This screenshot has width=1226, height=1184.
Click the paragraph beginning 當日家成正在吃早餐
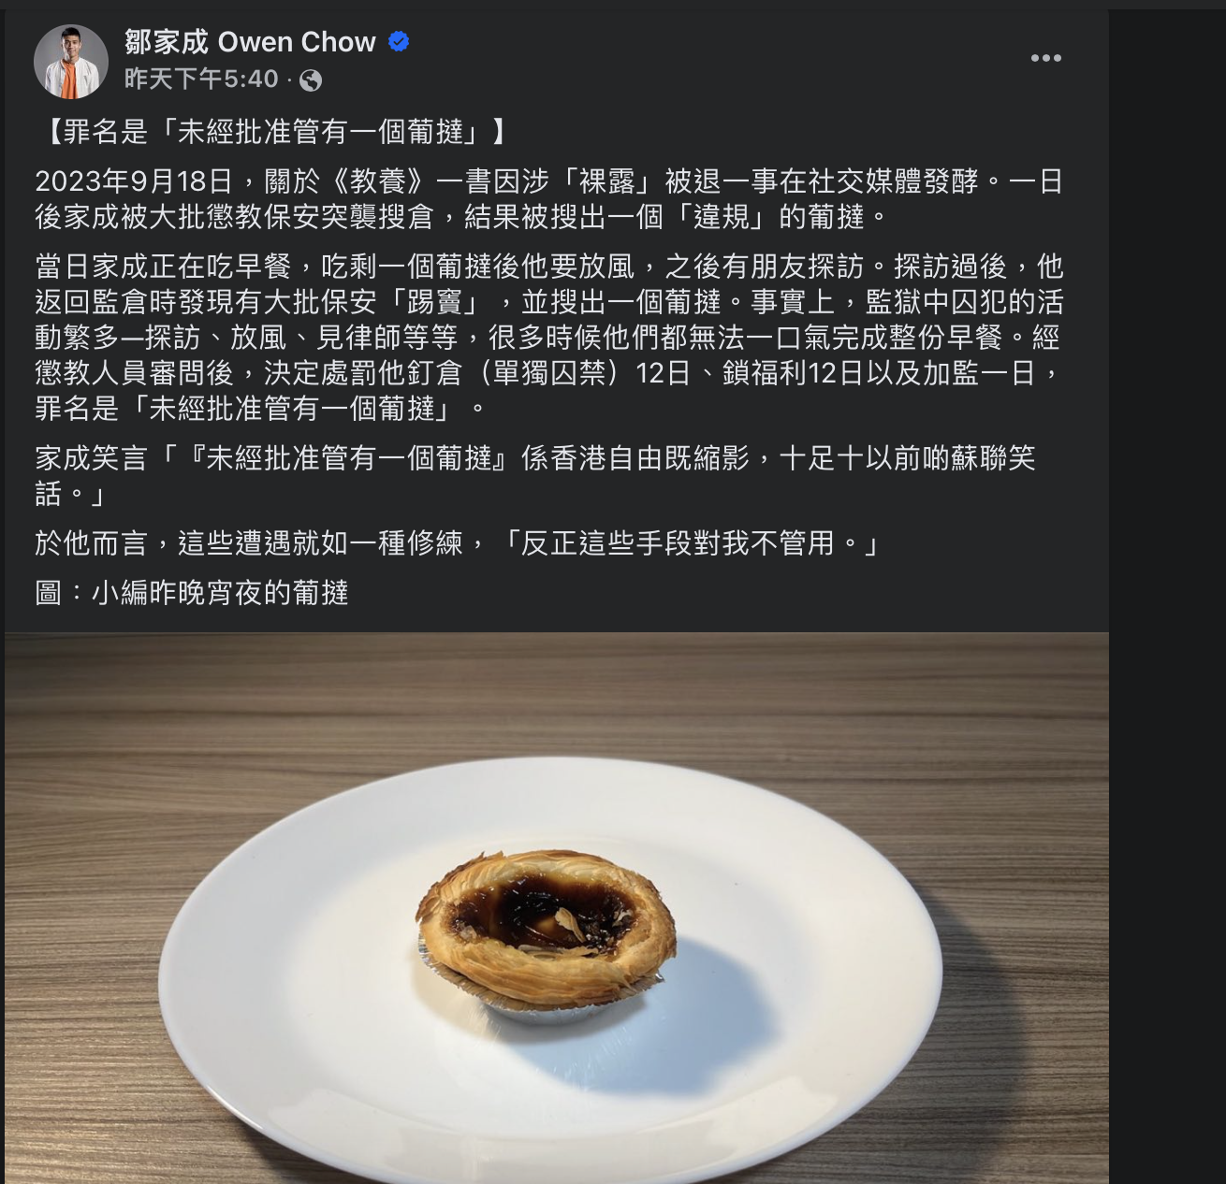(x=549, y=338)
